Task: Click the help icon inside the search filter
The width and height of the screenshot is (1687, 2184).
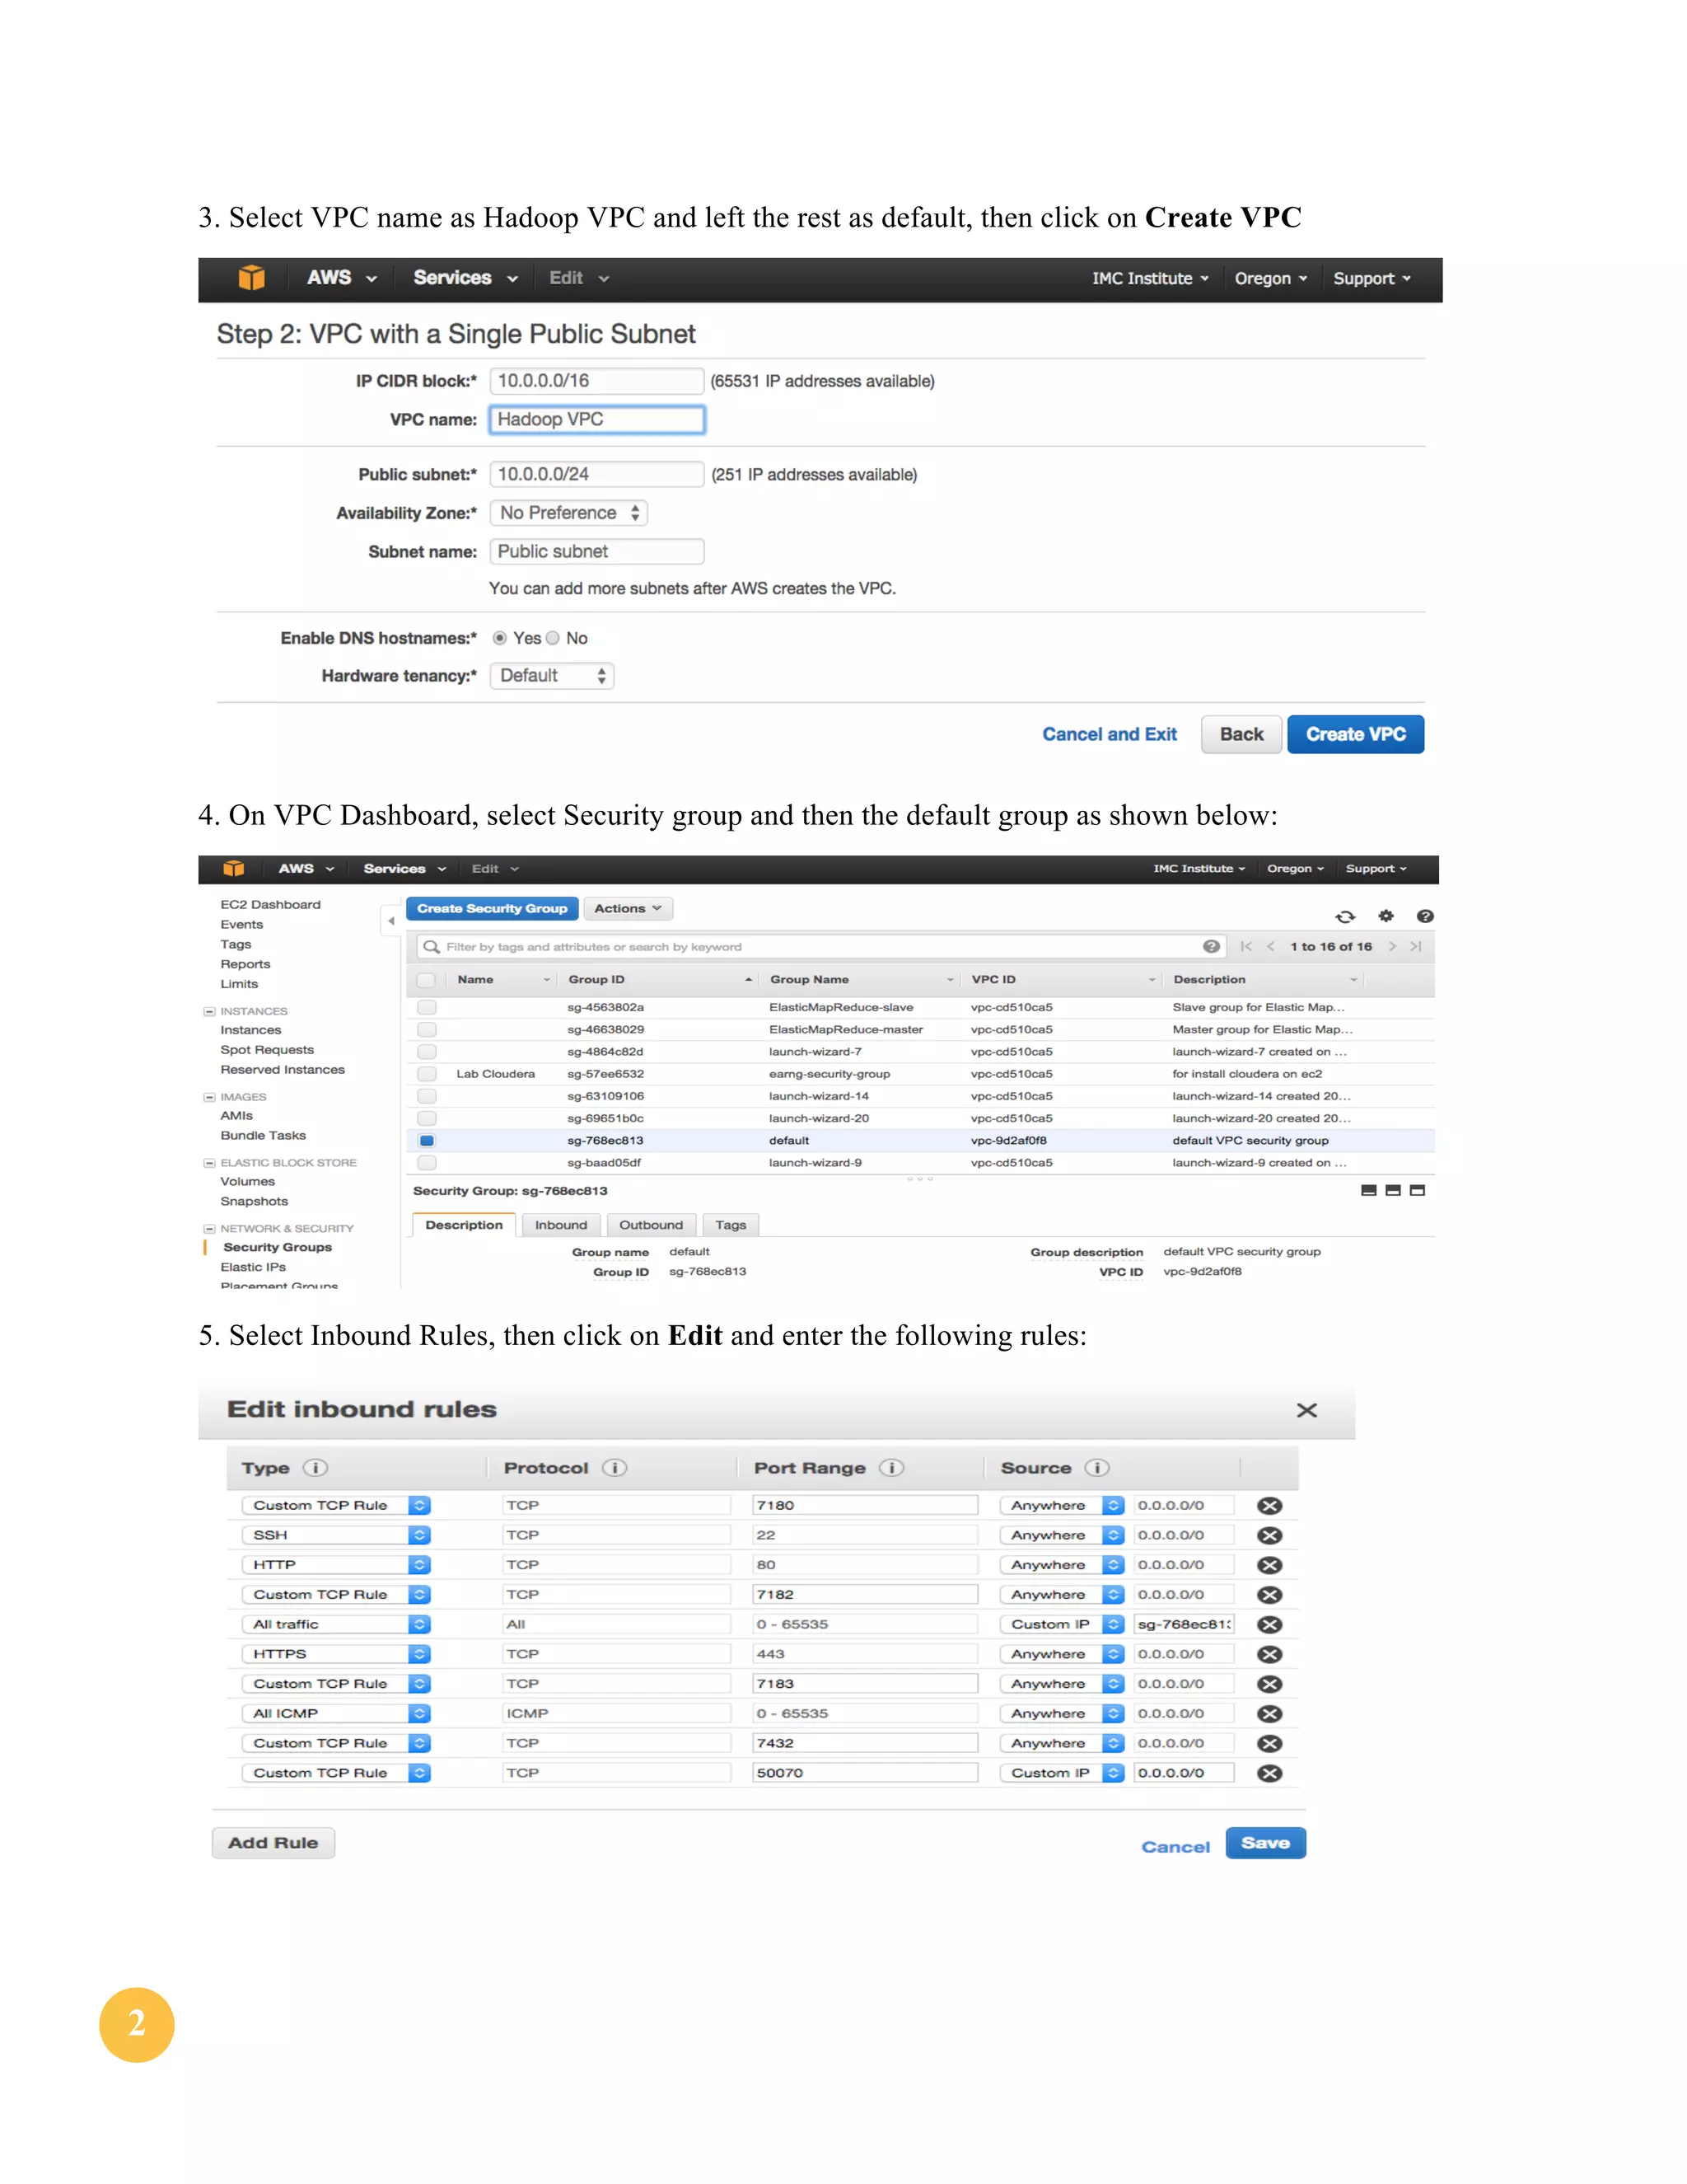Action: [x=1211, y=946]
